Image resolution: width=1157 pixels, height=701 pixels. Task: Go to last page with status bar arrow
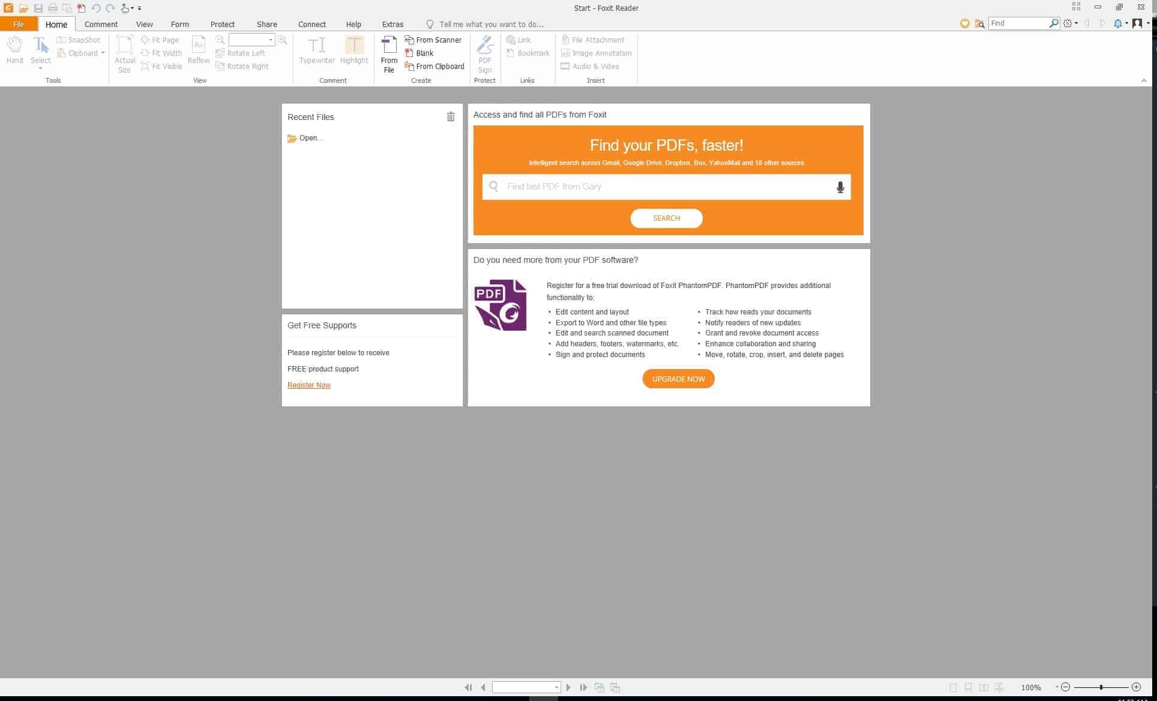click(x=583, y=687)
